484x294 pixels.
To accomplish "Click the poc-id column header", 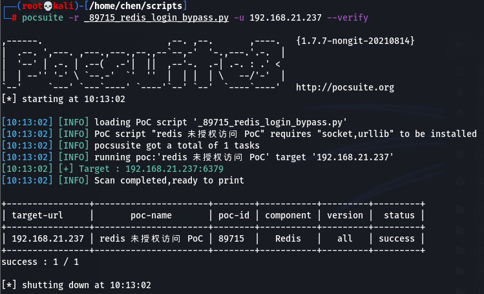I will pos(234,215).
